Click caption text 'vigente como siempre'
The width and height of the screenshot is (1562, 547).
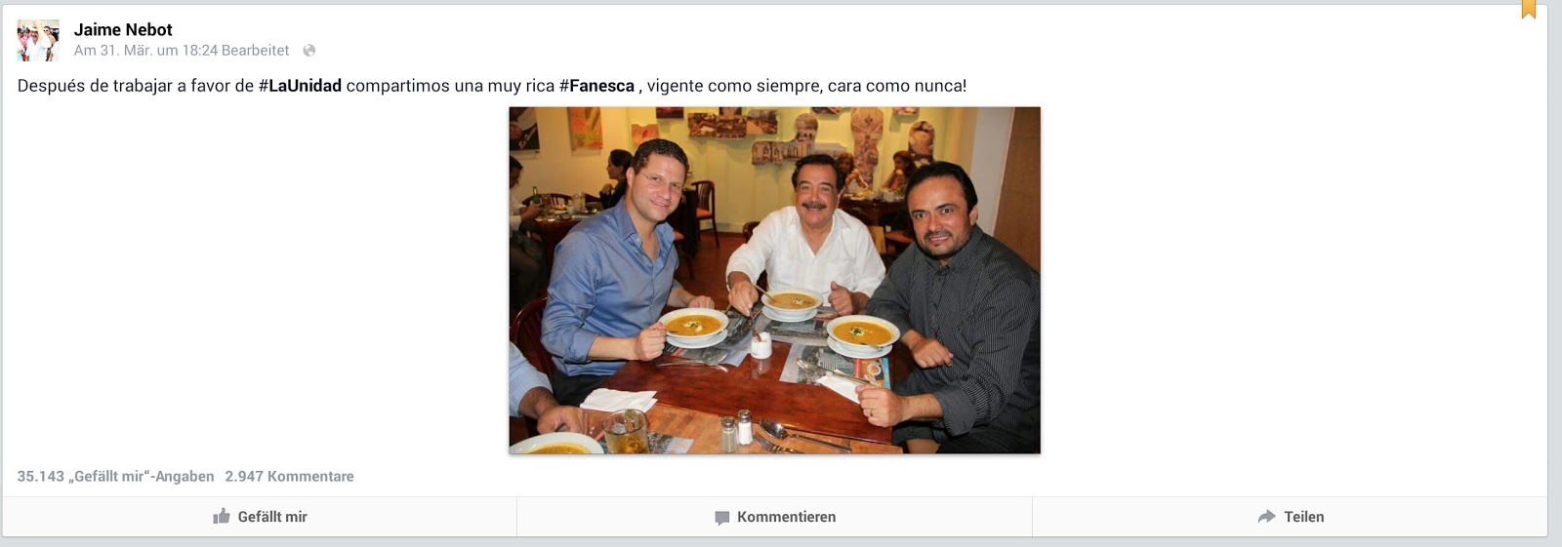pos(732,86)
